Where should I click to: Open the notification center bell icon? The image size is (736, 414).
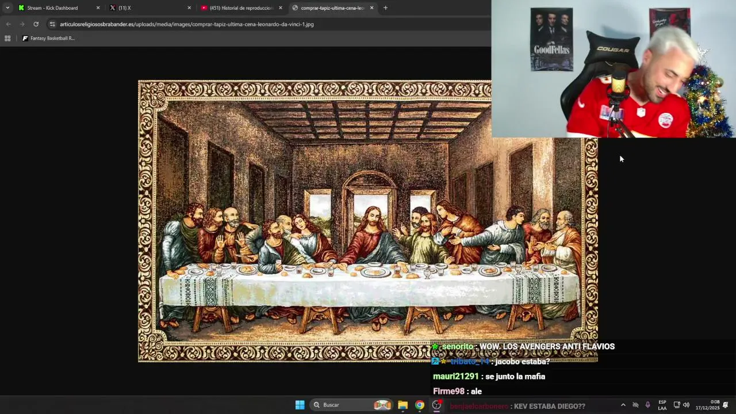pyautogui.click(x=726, y=405)
